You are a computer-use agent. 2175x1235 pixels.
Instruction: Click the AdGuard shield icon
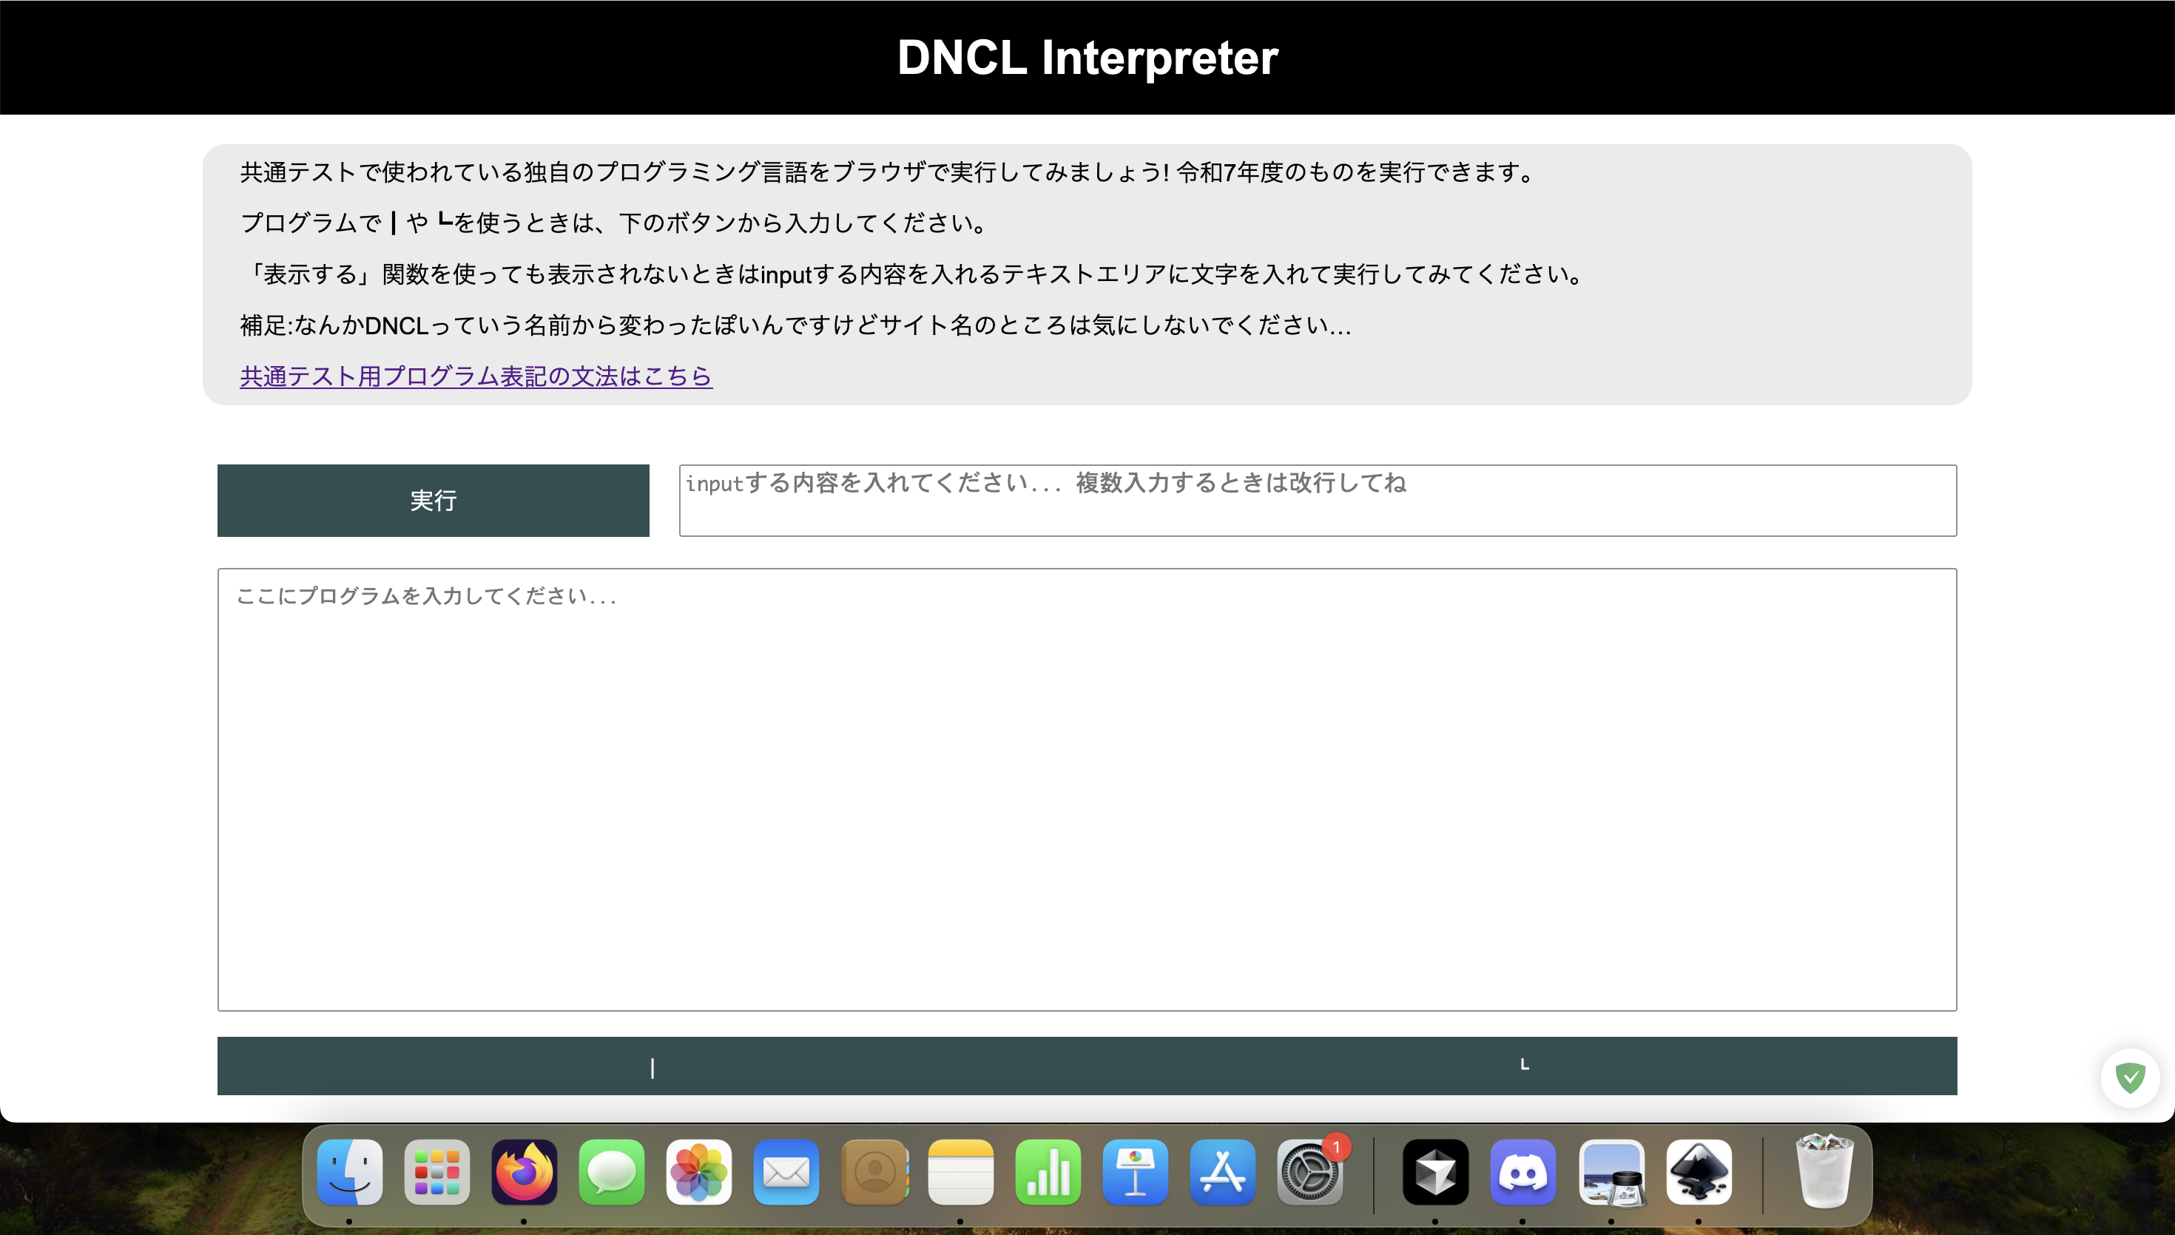(x=2130, y=1077)
